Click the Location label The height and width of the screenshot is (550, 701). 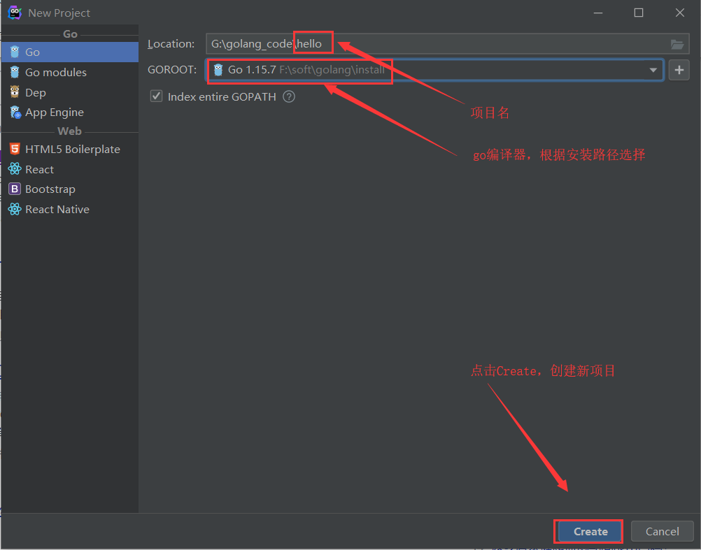tap(171, 44)
